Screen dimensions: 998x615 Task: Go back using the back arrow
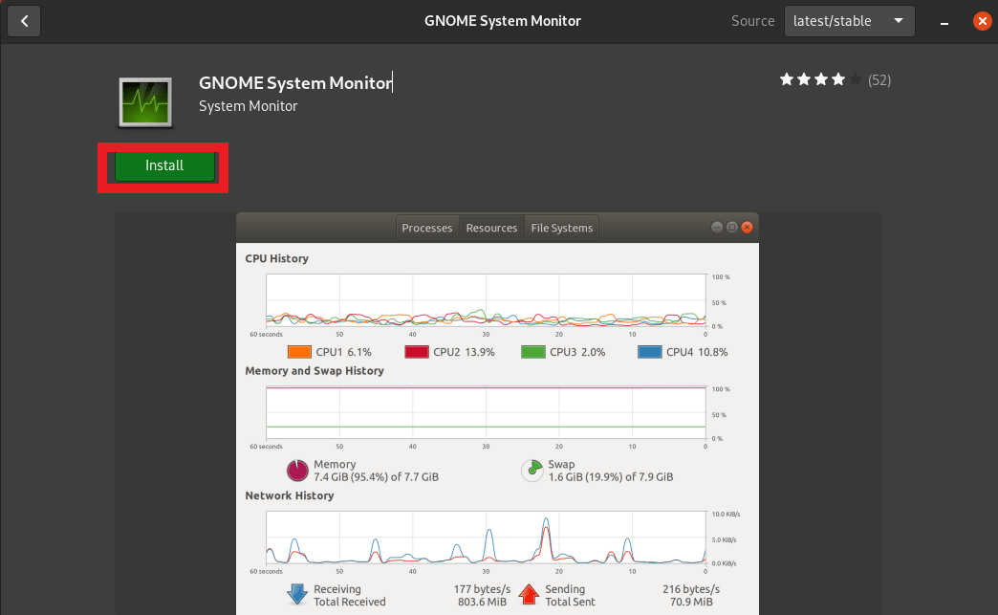click(23, 20)
